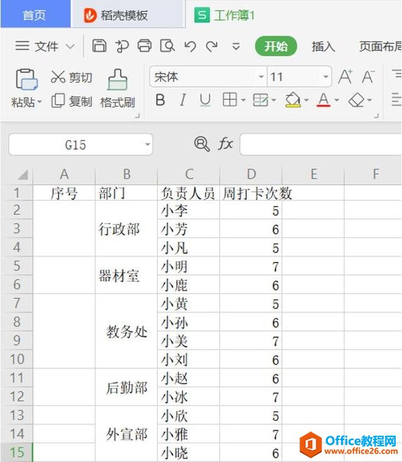Image resolution: width=402 pixels, height=462 pixels.
Task: Click the magnifier icon beside fx
Action: point(202,144)
